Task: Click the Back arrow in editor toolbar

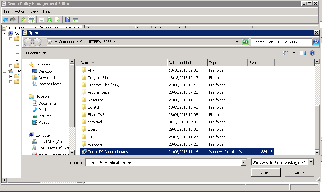Action: [5, 20]
